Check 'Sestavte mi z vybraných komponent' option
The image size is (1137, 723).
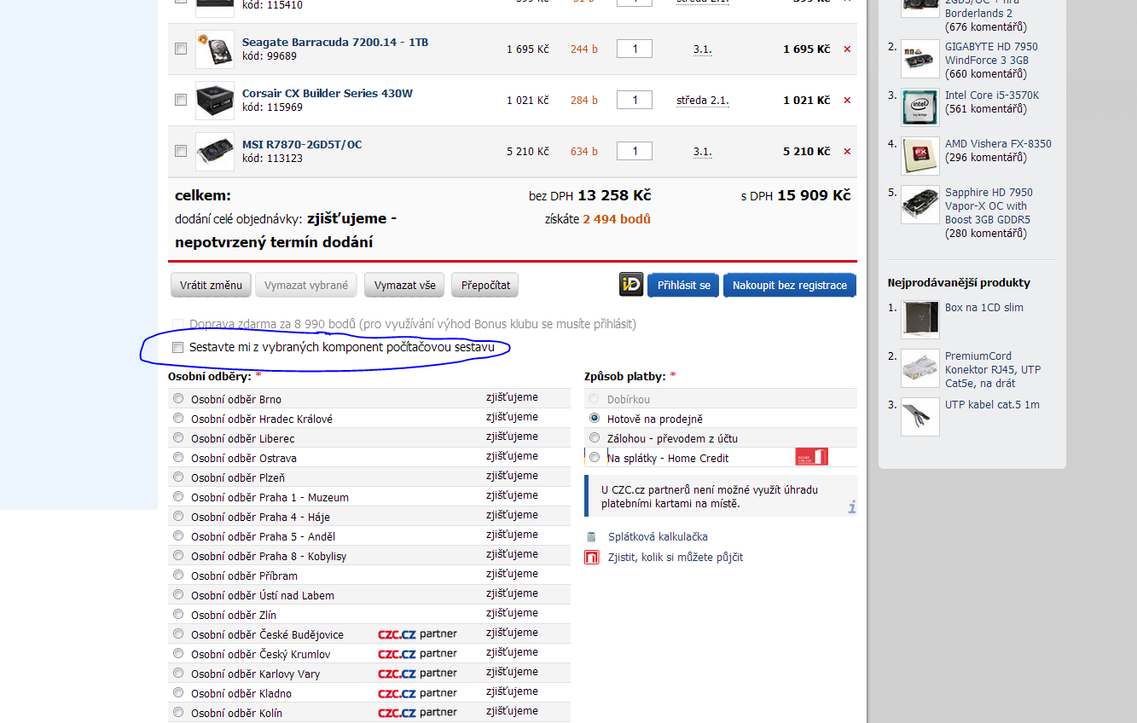click(178, 348)
